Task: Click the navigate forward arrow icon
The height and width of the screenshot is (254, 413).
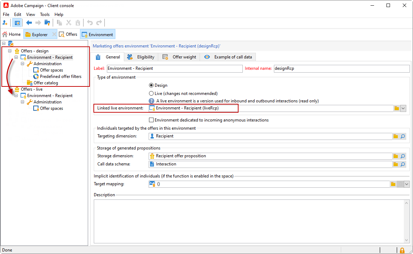Action: 38,23
